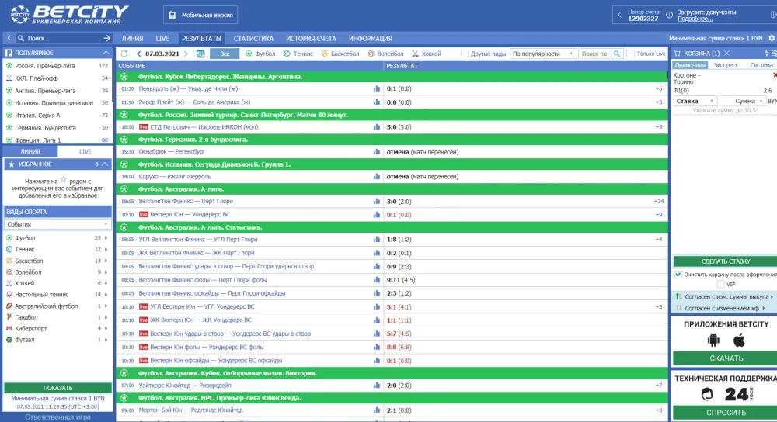Filter results by Футбол icon
Viewport: 777px width, 422px height.
coord(249,54)
